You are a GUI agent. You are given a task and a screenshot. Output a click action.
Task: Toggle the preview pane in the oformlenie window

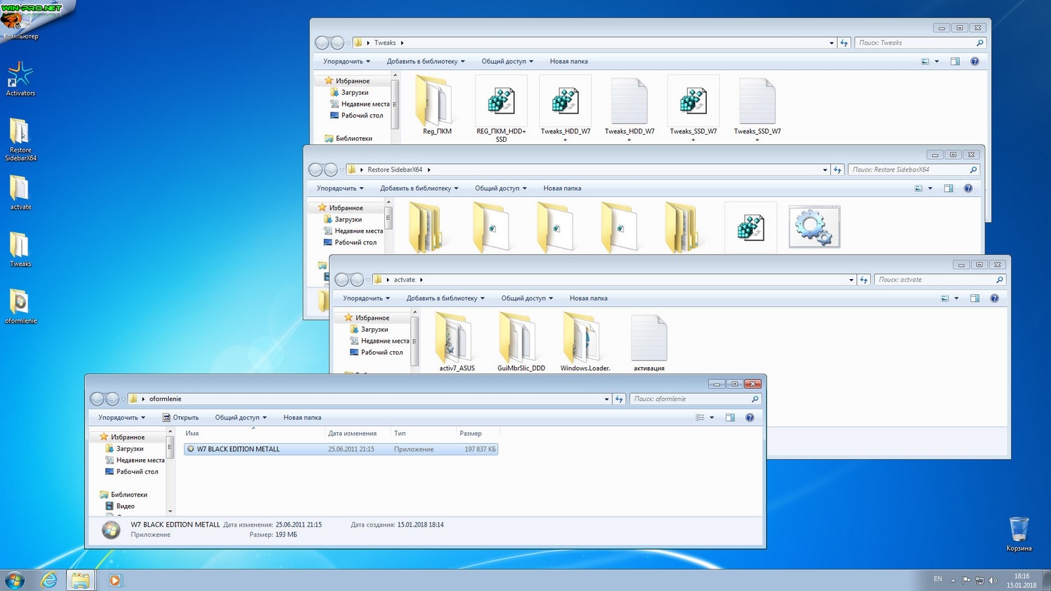(730, 418)
